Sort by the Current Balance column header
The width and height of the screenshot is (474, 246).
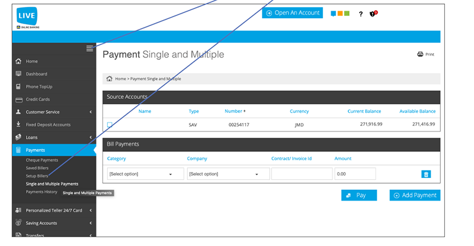(364, 111)
